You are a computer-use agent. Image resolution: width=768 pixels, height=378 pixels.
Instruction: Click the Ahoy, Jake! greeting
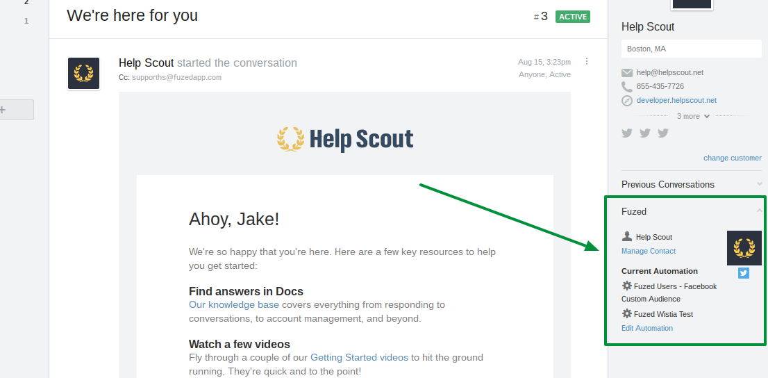click(234, 219)
